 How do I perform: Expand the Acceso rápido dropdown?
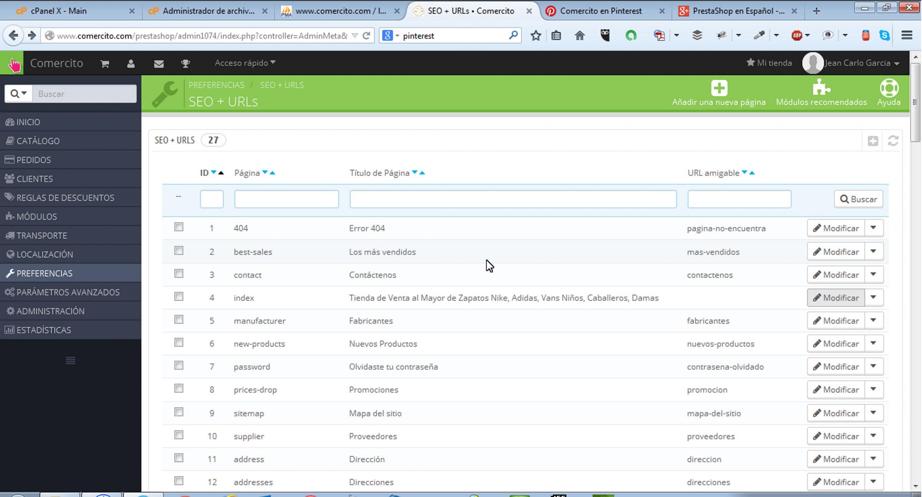point(245,63)
